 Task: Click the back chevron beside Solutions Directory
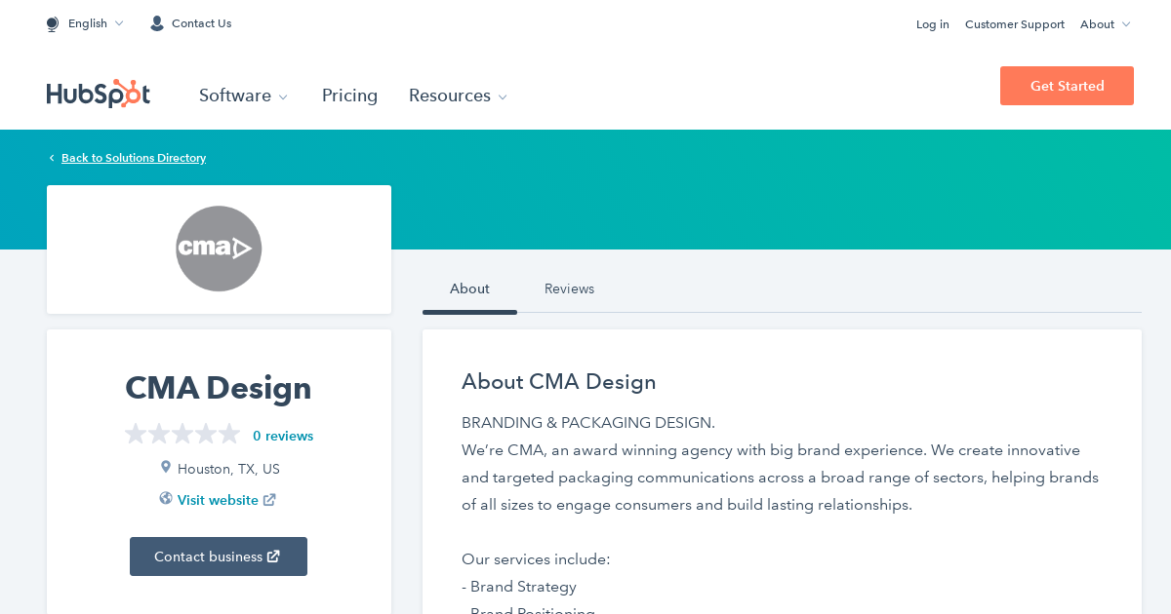click(51, 157)
